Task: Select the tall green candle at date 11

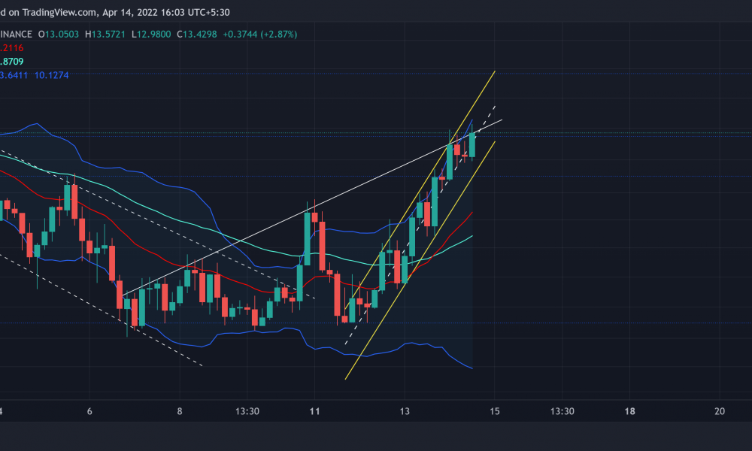Action: 307,239
